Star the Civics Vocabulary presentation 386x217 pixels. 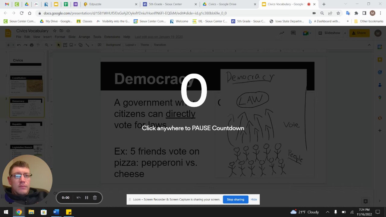click(x=55, y=31)
